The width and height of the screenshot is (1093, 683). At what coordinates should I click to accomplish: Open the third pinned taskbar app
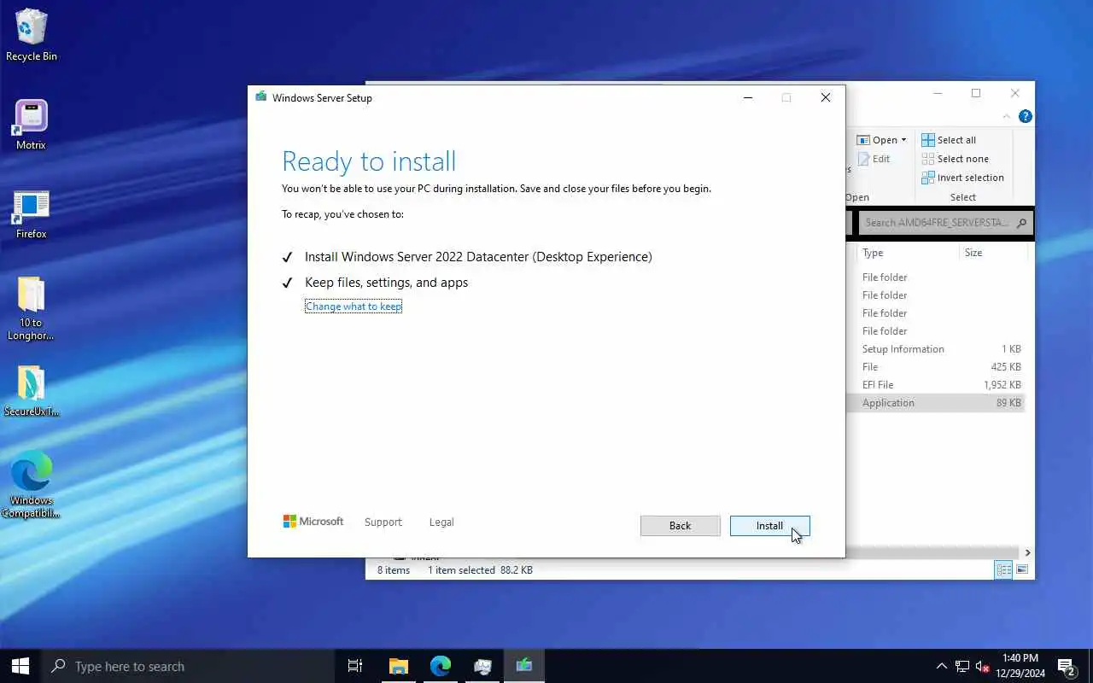click(482, 666)
